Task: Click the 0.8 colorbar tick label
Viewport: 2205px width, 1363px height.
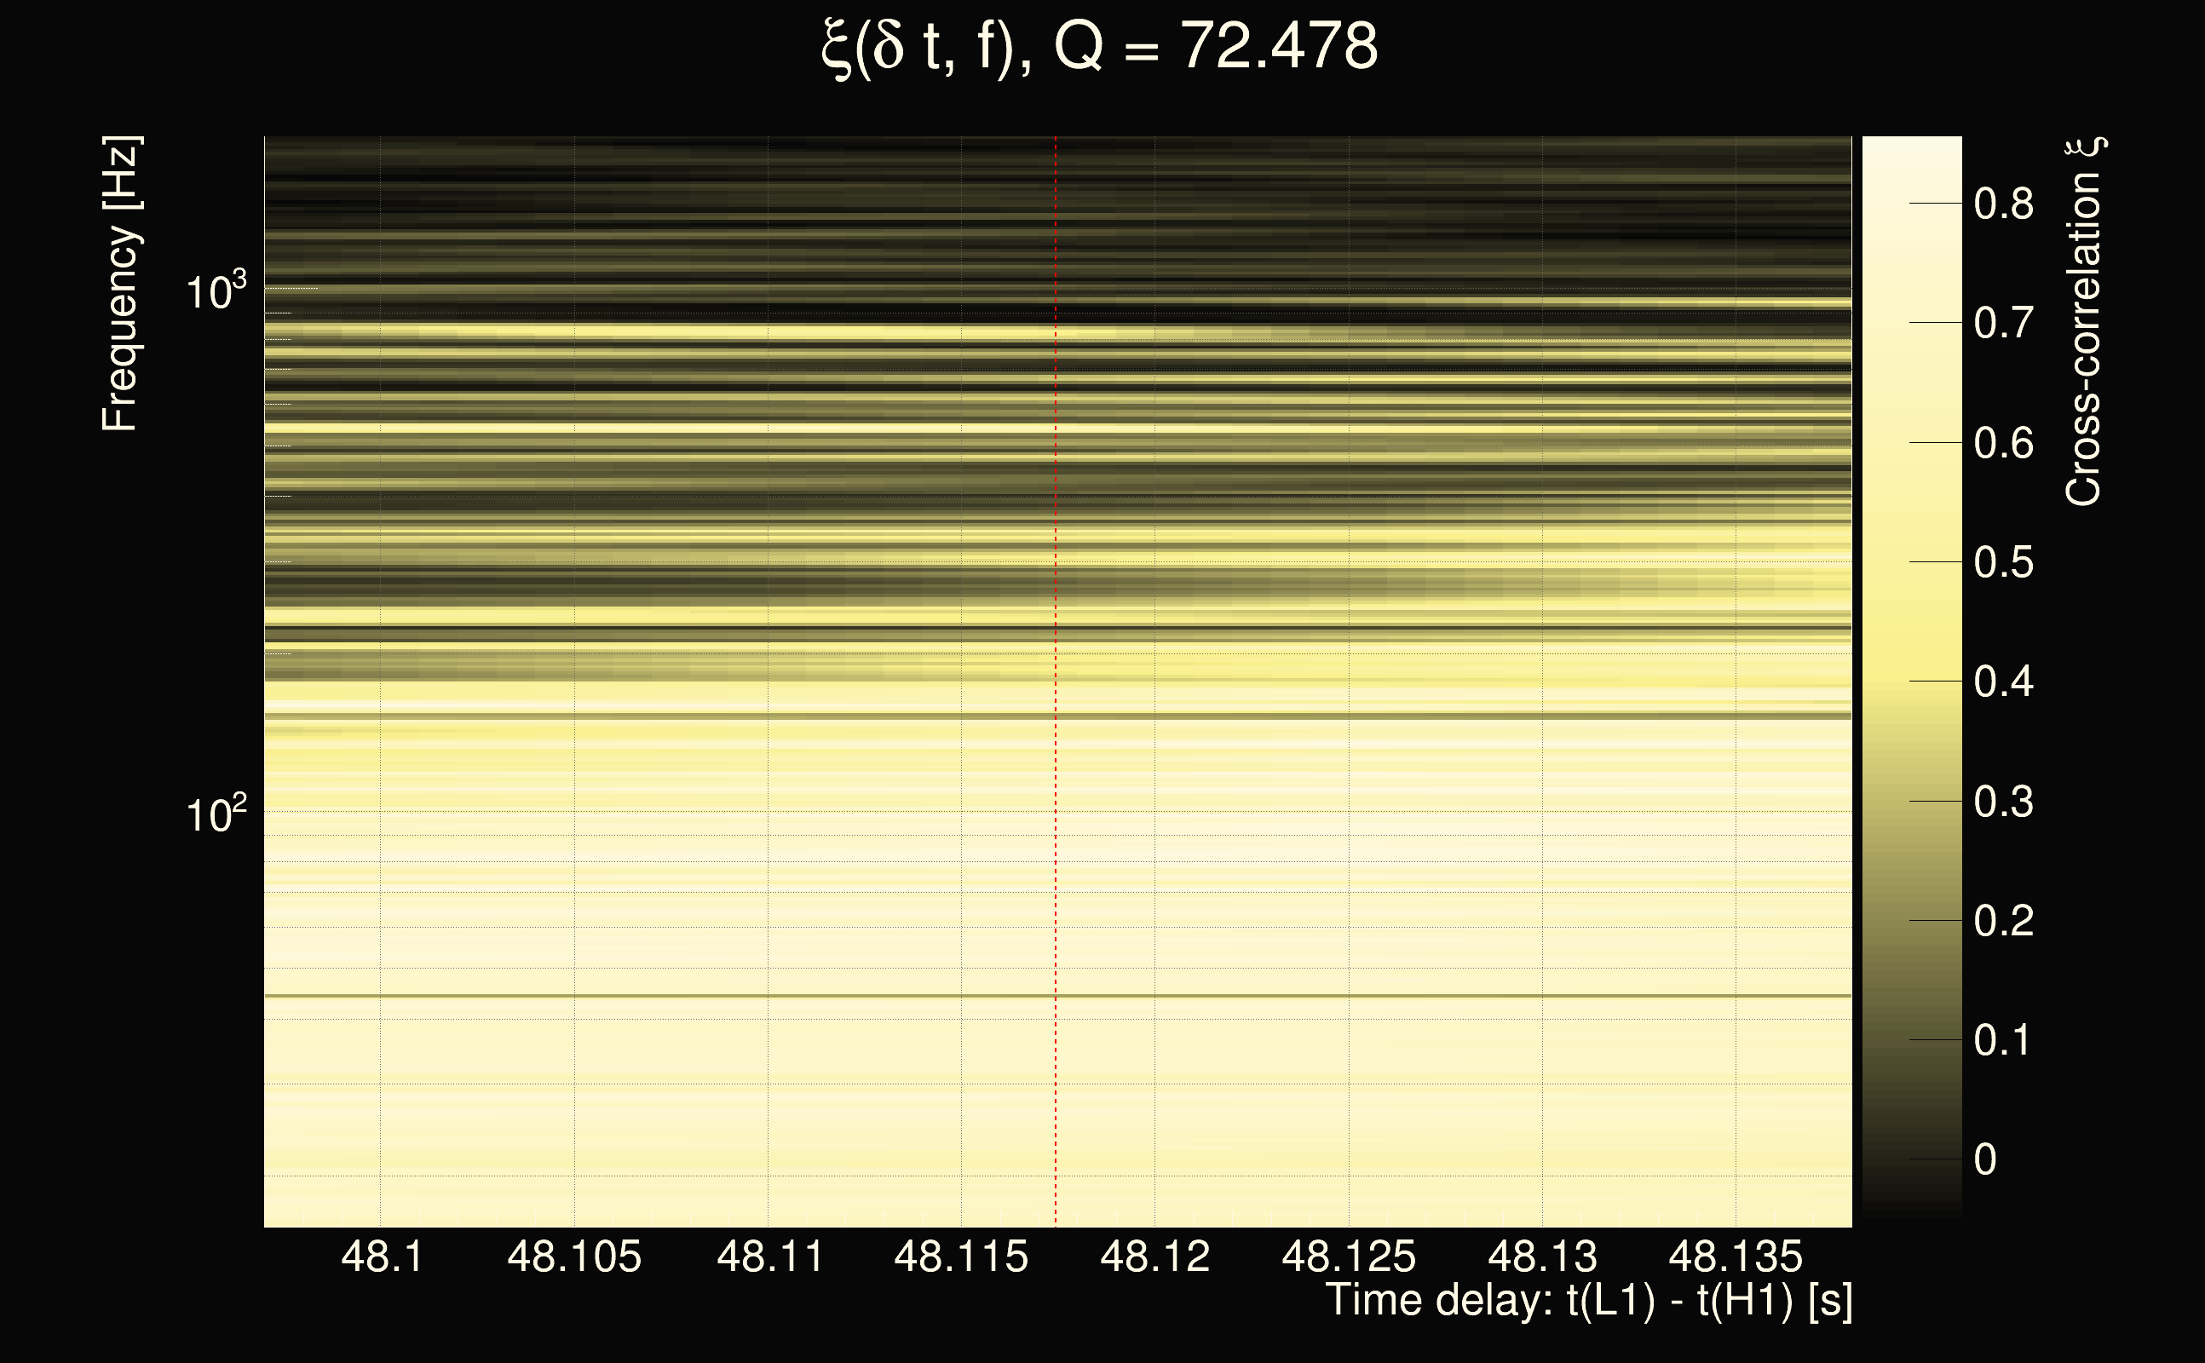Action: pos(2003,204)
